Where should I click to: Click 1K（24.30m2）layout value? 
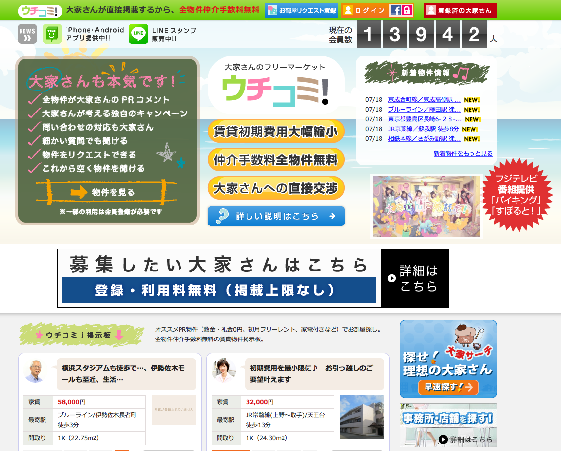267,438
